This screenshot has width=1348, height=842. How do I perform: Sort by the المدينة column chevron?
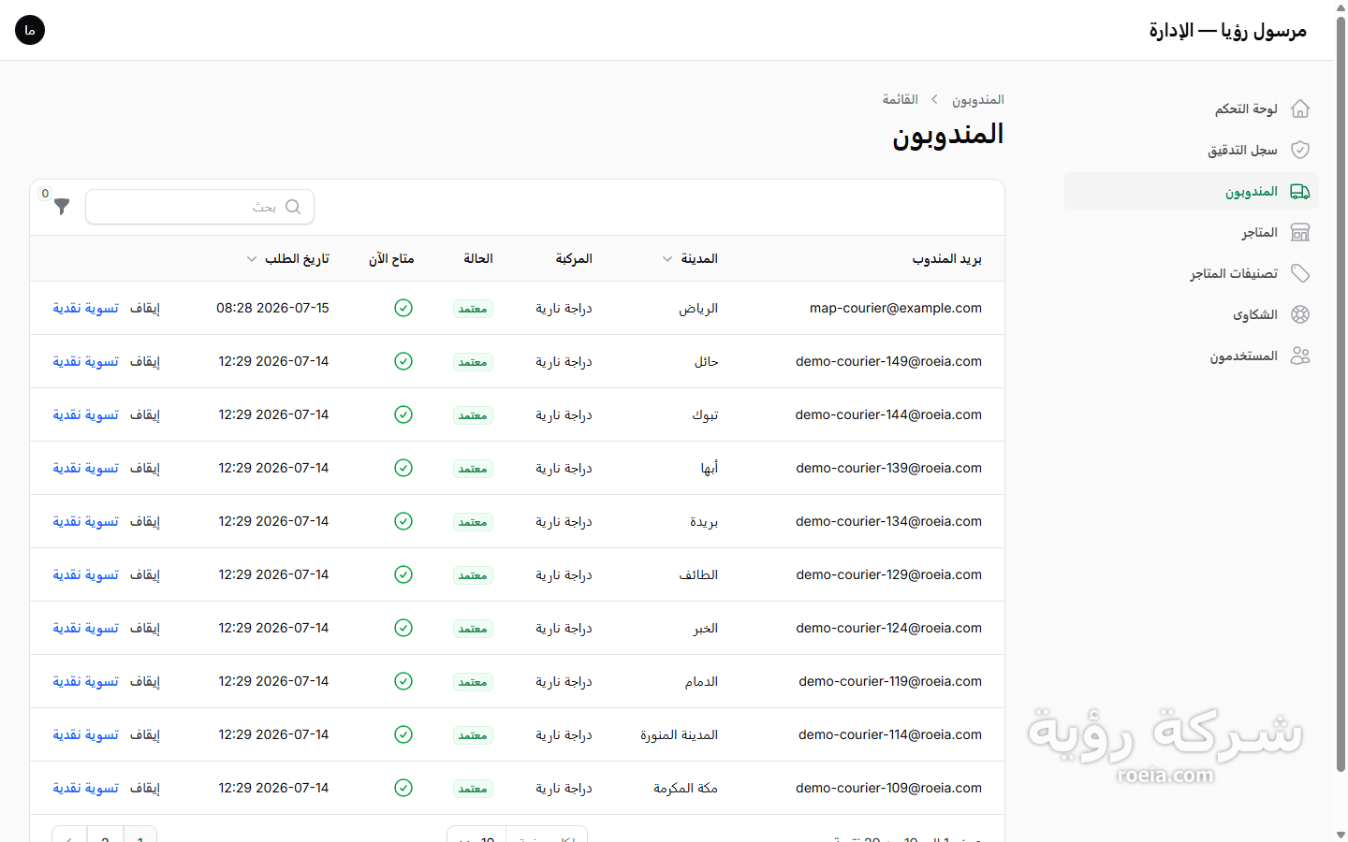click(x=667, y=259)
